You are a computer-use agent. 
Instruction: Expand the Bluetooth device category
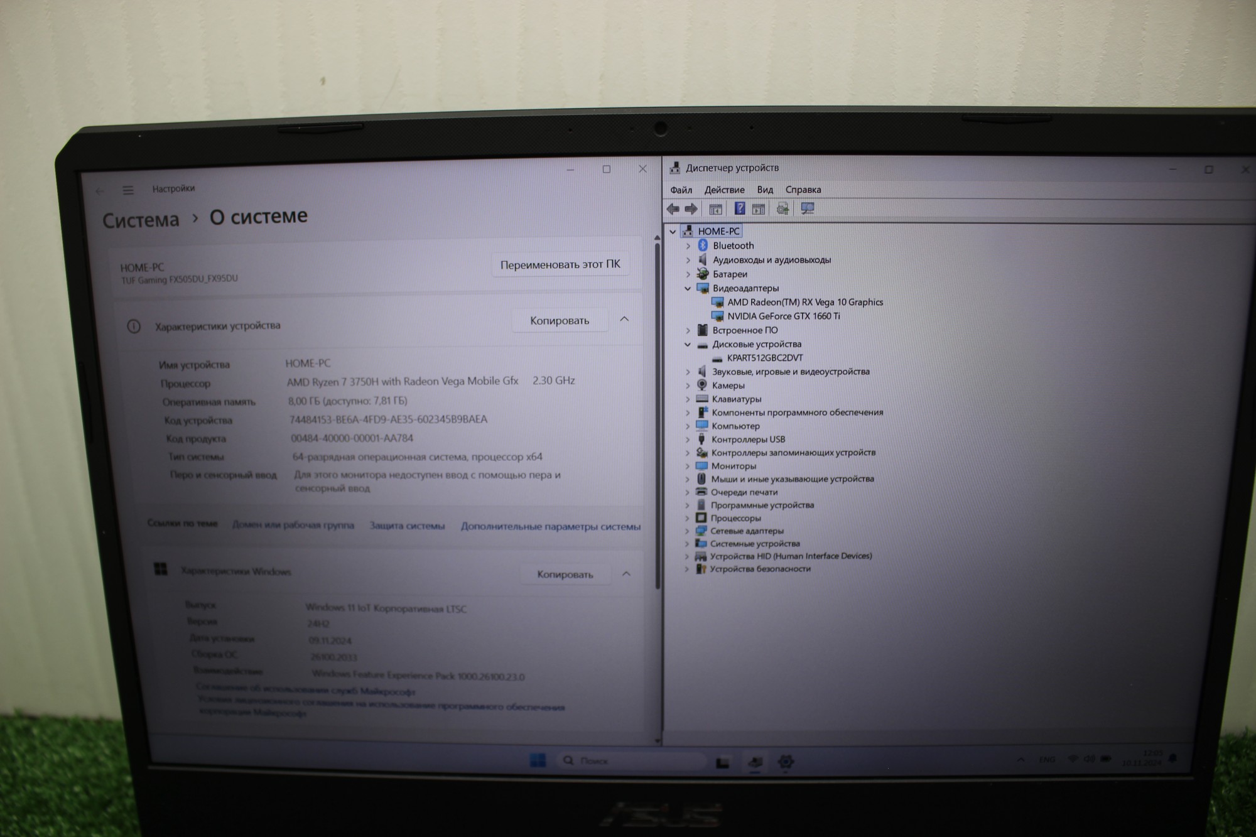[x=688, y=246]
